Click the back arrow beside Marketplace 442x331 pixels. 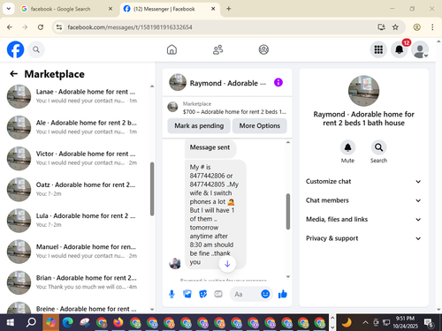coord(13,74)
